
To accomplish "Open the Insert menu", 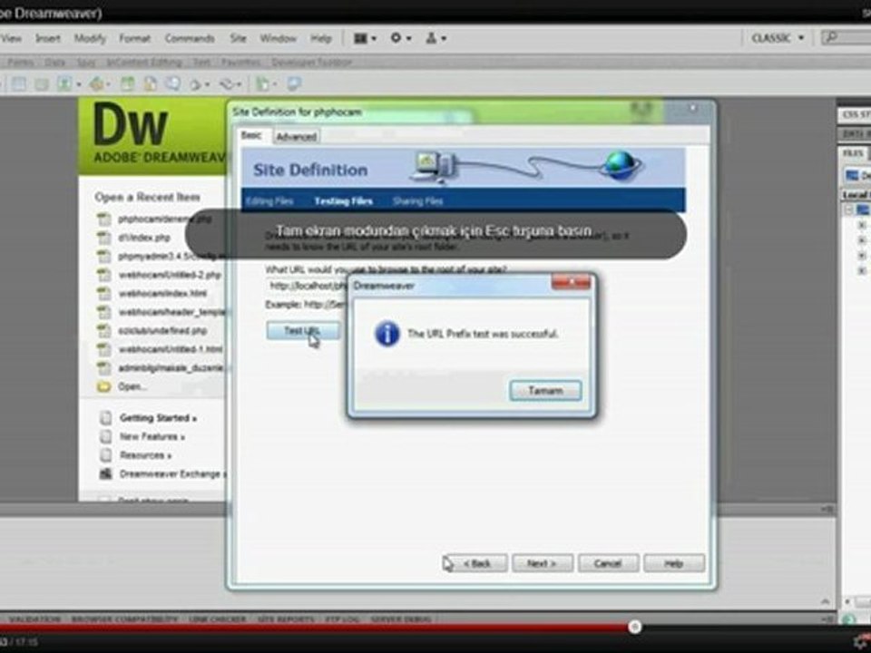I will [x=48, y=38].
